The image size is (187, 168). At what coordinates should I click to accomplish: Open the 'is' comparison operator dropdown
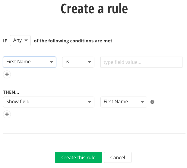(78, 62)
